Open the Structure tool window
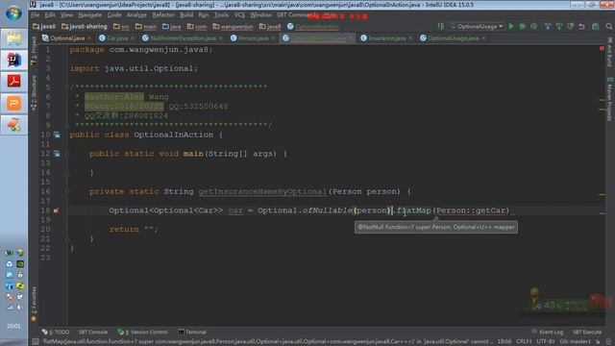The image size is (615, 346). pos(34,92)
